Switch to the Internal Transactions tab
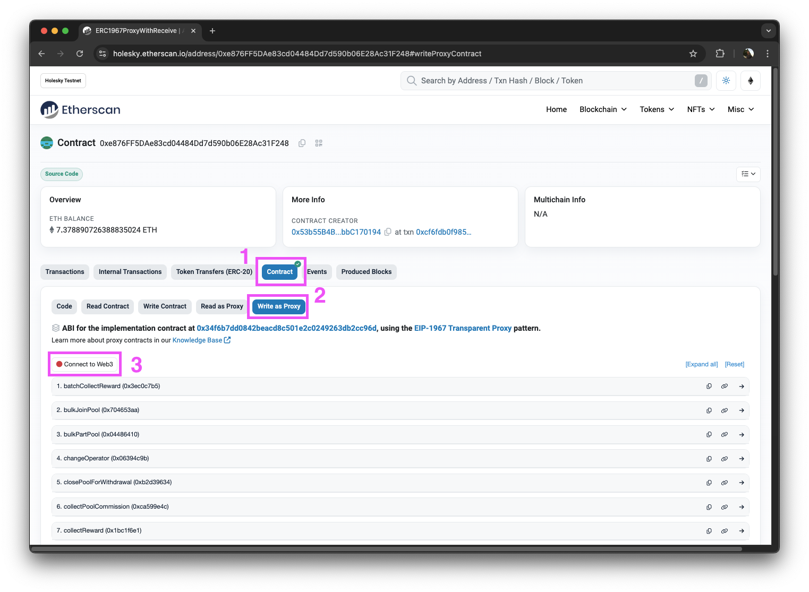Image resolution: width=809 pixels, height=592 pixels. point(130,272)
